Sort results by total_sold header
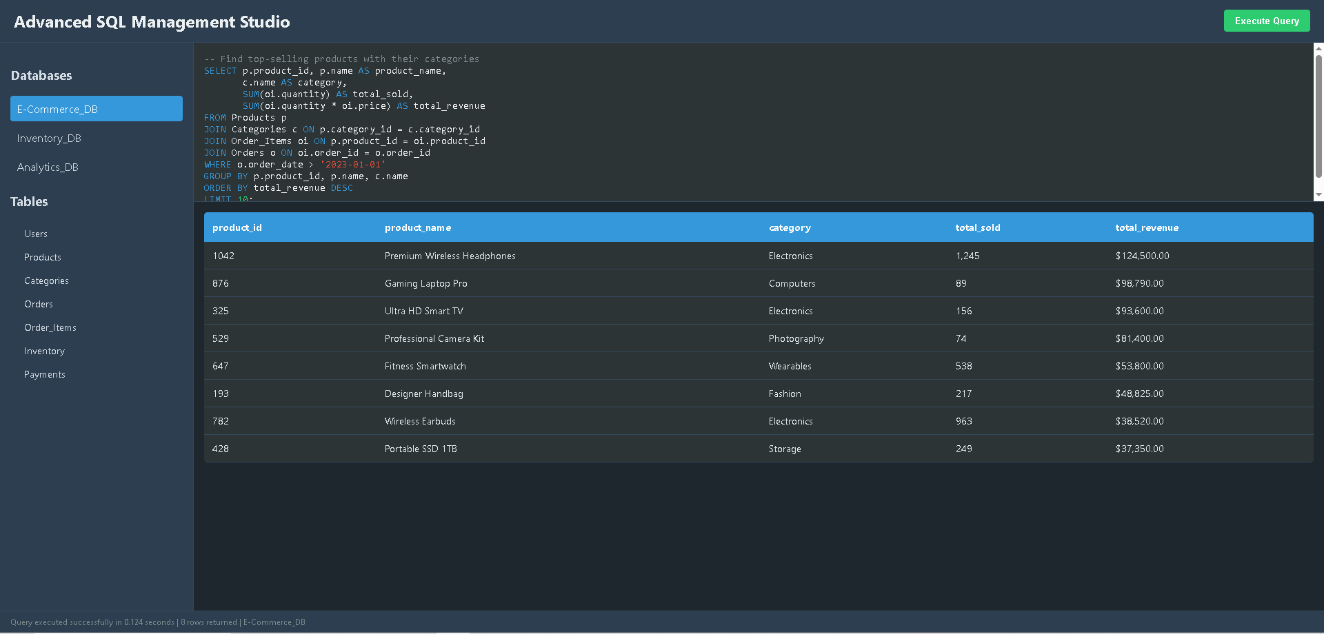The height and width of the screenshot is (634, 1324). [977, 228]
